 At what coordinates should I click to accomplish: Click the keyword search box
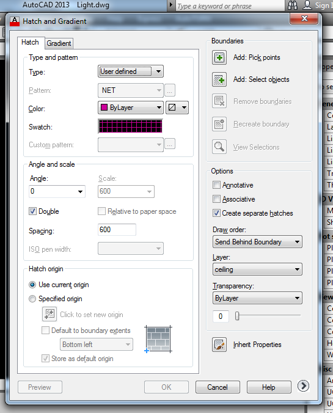pos(230,5)
